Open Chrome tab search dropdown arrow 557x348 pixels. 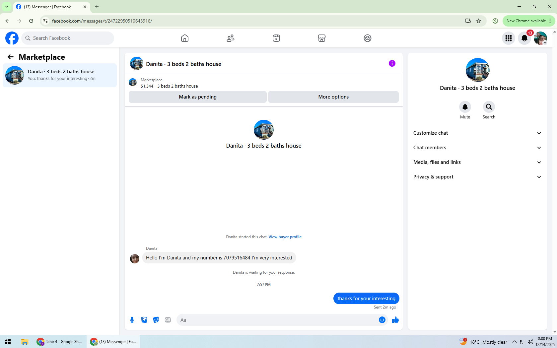click(x=7, y=7)
